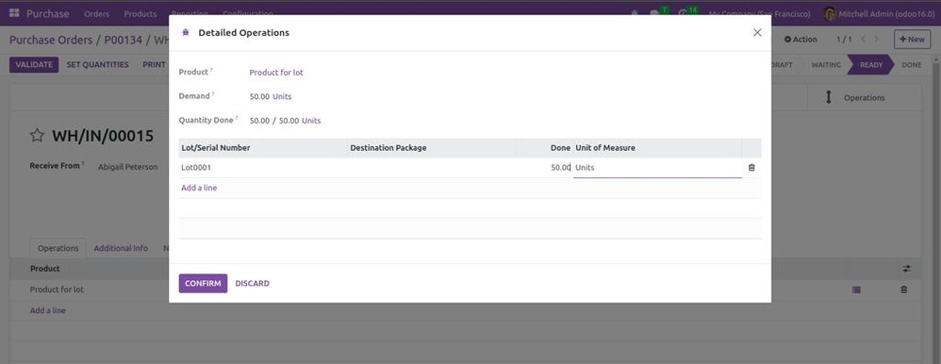The width and height of the screenshot is (941, 364).
Task: Click the Validate button
Action: tap(34, 65)
